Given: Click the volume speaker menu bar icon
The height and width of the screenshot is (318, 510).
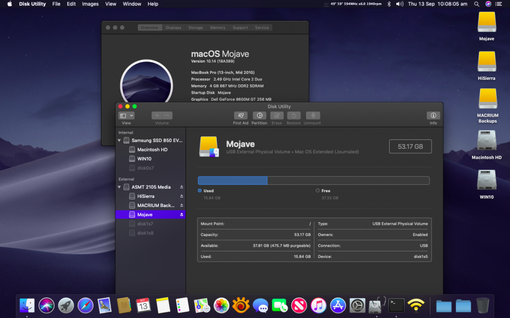Looking at the screenshot, I should [399, 4].
